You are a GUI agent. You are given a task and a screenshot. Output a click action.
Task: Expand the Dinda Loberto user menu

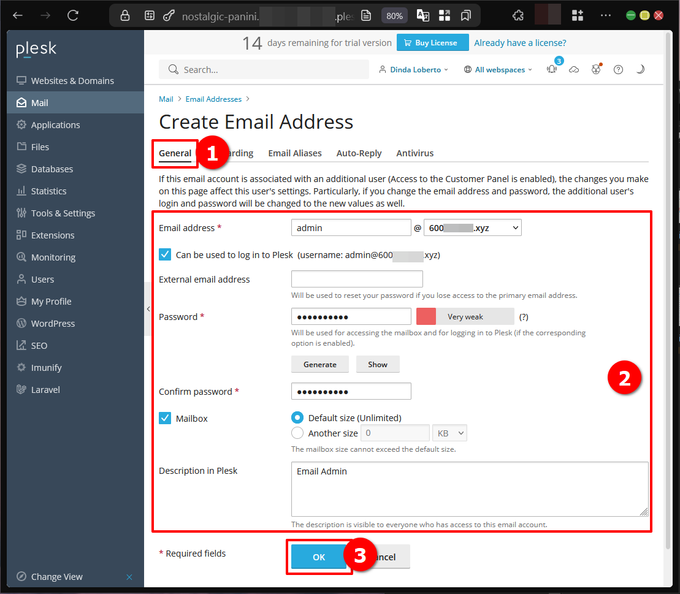tap(414, 69)
